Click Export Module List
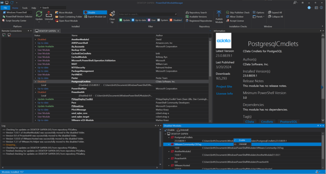This screenshot has height=174, width=326. coord(95,17)
